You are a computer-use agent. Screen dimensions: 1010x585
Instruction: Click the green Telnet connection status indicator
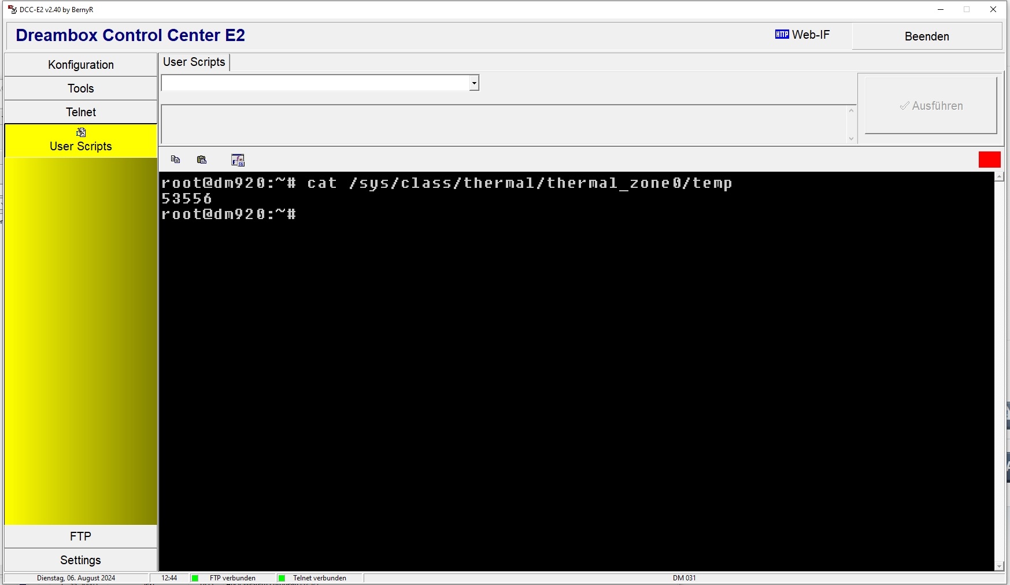(282, 578)
